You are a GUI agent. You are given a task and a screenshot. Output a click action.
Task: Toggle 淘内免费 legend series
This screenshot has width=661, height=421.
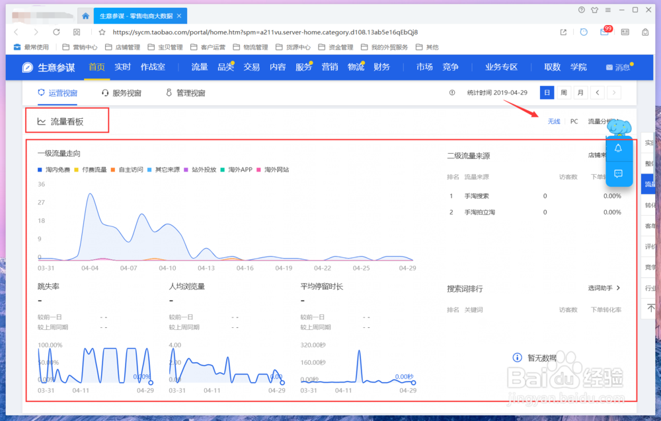pos(54,170)
